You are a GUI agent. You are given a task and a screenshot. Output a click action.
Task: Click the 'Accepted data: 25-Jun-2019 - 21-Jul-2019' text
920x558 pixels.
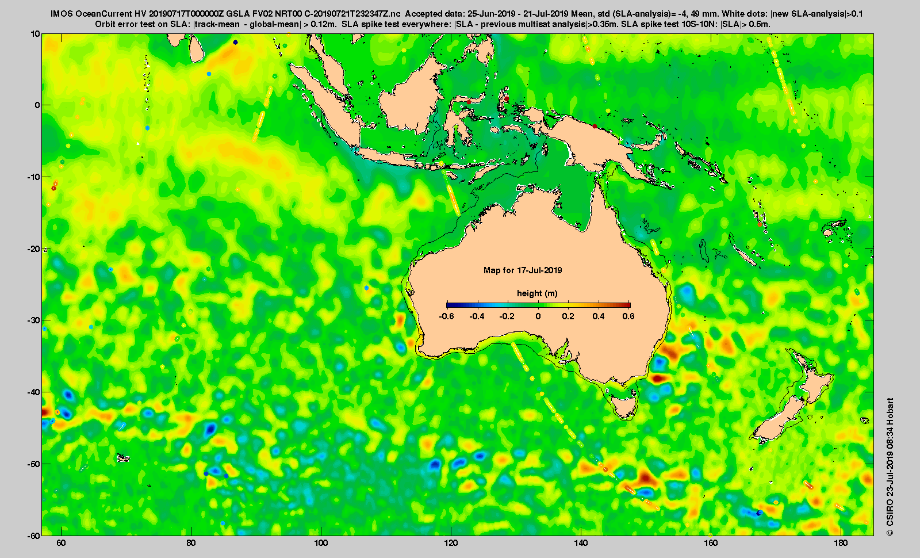click(487, 14)
